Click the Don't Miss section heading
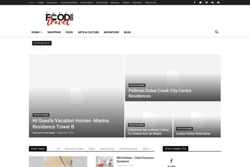Screen dimensions: 250x167 coord(38,149)
